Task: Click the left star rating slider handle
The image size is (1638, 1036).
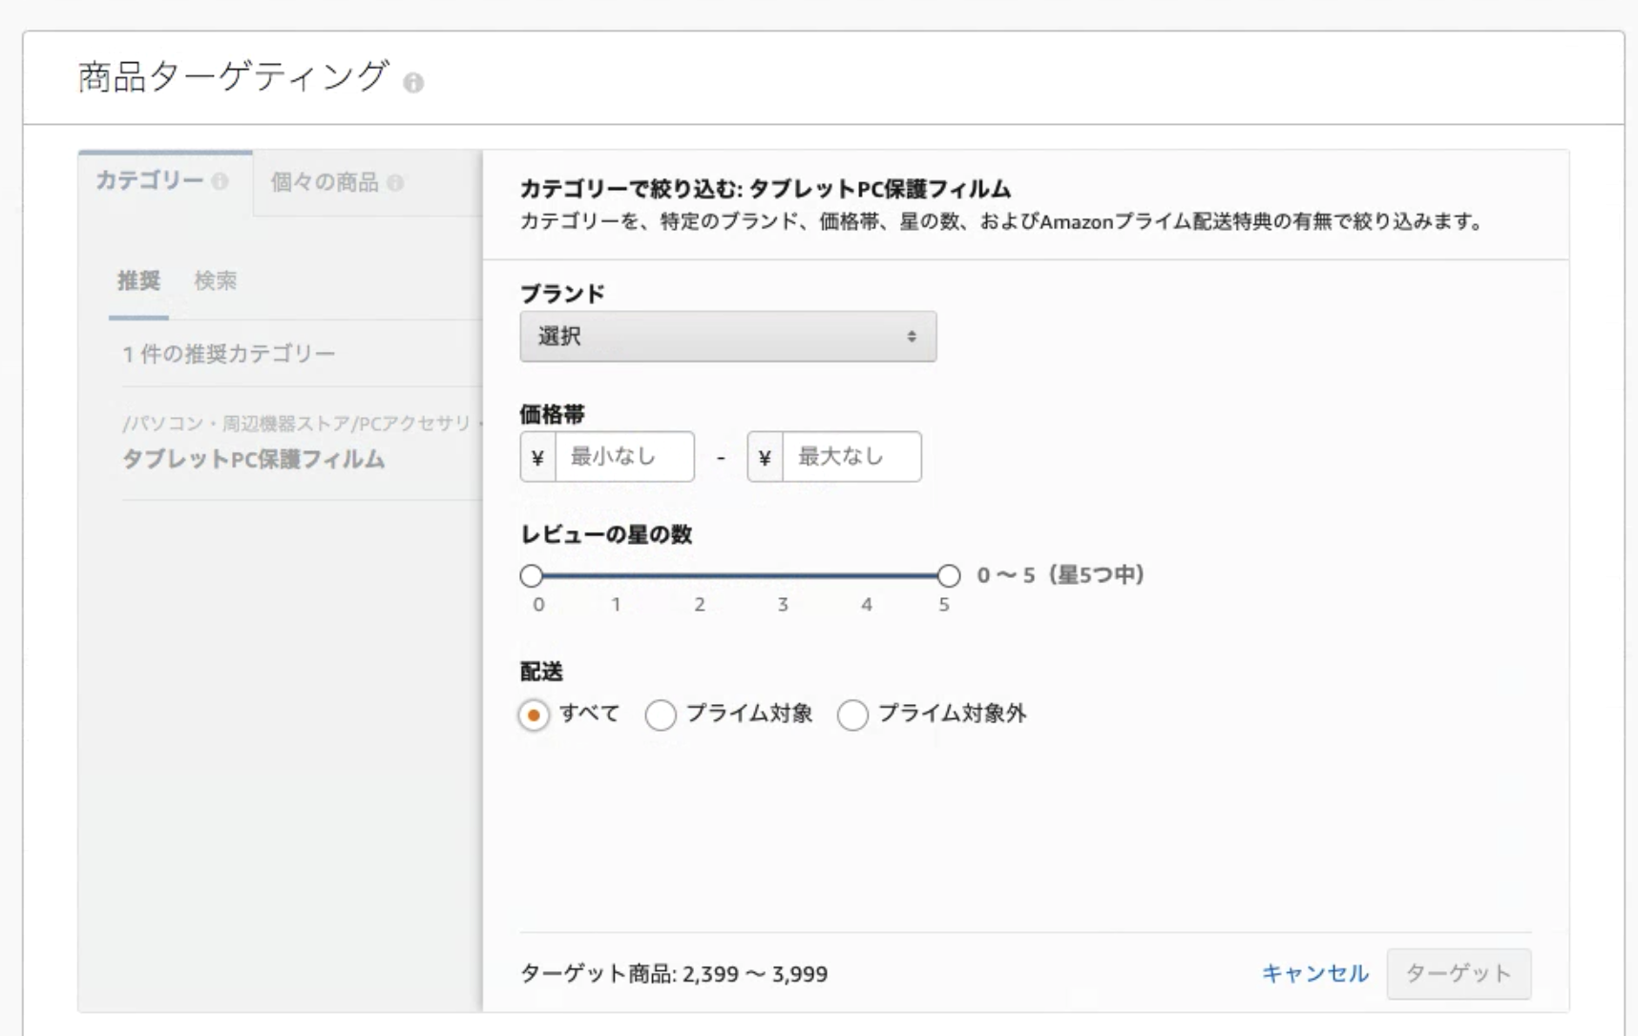Action: pos(532,575)
